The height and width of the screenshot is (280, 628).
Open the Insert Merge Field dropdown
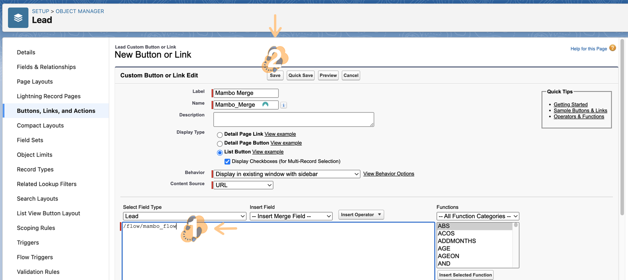click(x=291, y=216)
